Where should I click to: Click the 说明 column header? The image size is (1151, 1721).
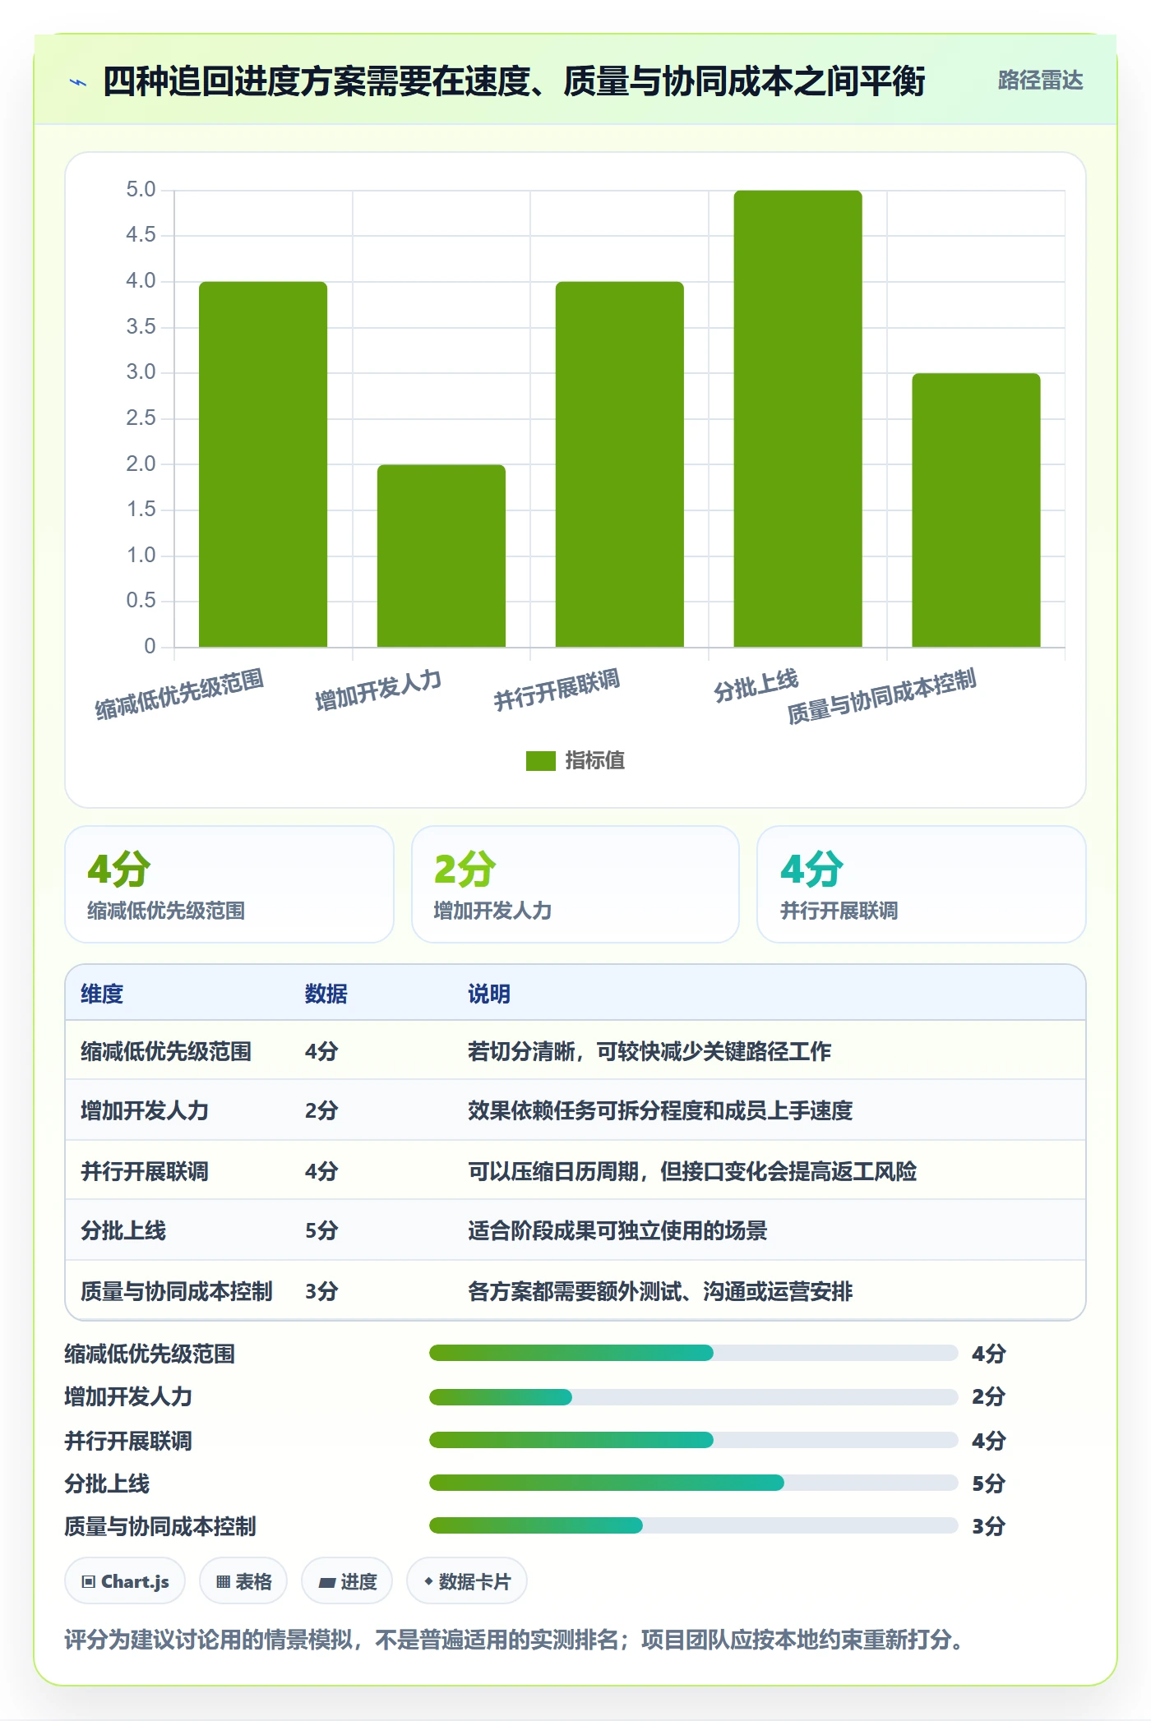489,994
